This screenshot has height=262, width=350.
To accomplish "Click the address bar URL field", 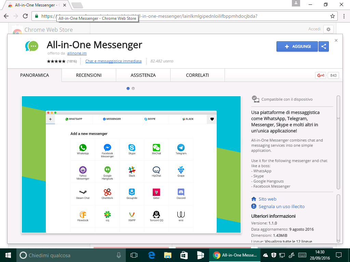I will [184, 16].
